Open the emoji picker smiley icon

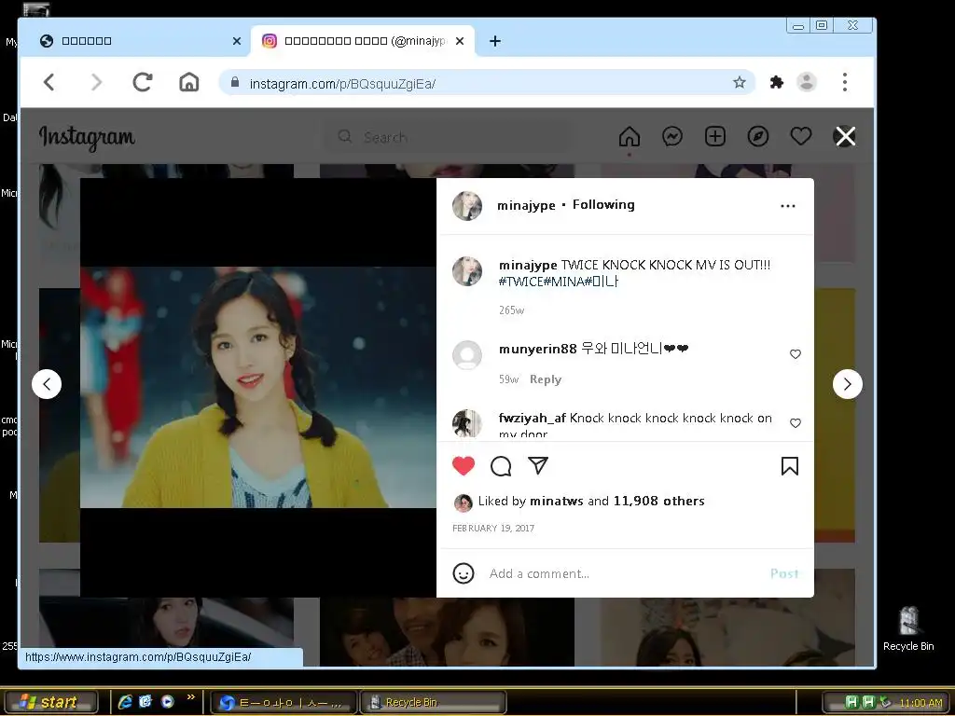[x=463, y=573]
